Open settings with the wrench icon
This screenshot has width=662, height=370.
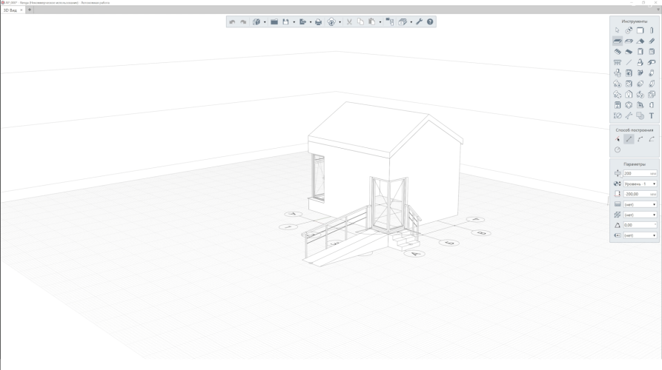(420, 22)
